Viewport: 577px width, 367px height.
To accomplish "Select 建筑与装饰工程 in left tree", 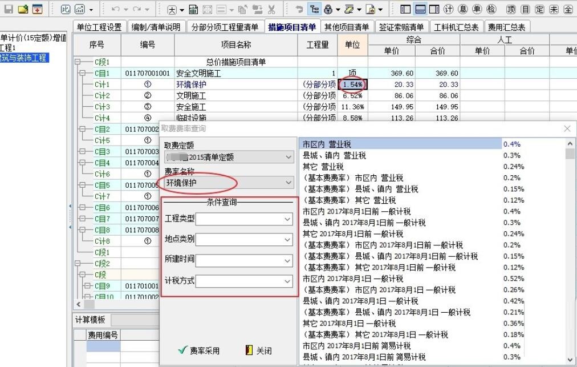I will (23, 58).
